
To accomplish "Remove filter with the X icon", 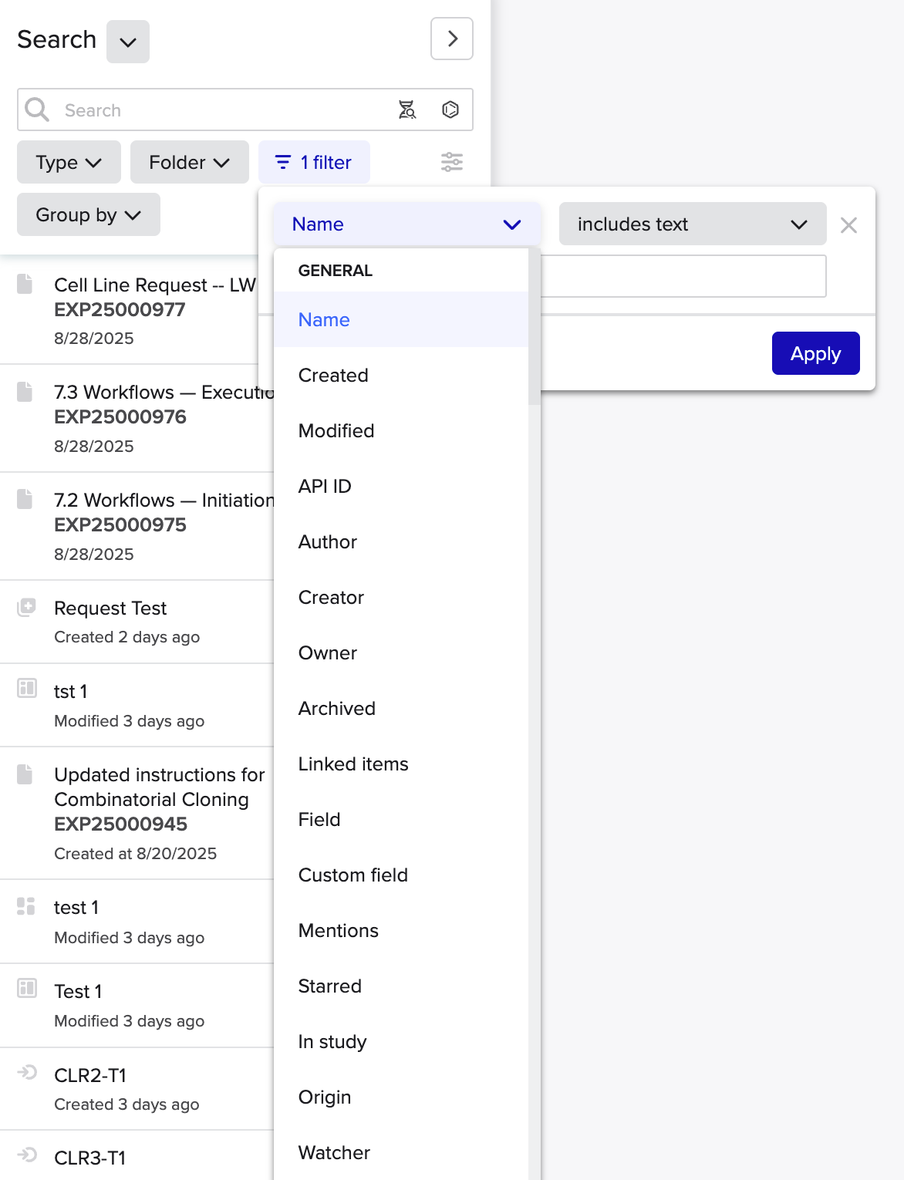I will (848, 225).
